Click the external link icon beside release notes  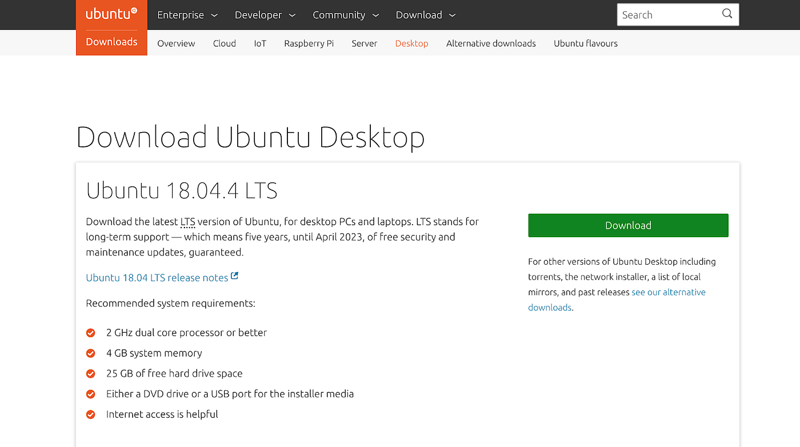(x=235, y=276)
